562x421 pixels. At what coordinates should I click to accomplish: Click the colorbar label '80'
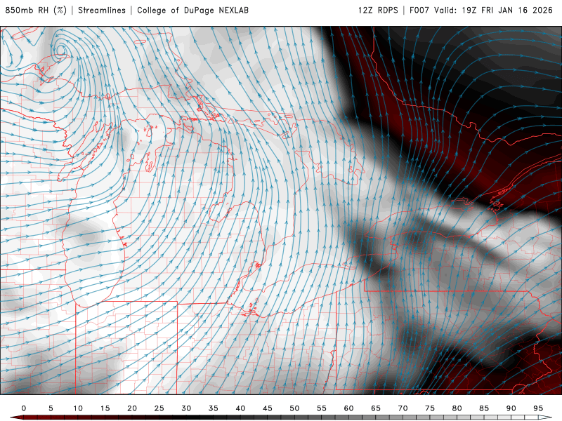[x=457, y=408]
